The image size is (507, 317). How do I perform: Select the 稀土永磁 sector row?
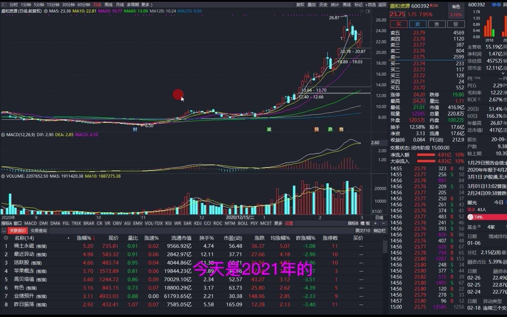coord(191,246)
